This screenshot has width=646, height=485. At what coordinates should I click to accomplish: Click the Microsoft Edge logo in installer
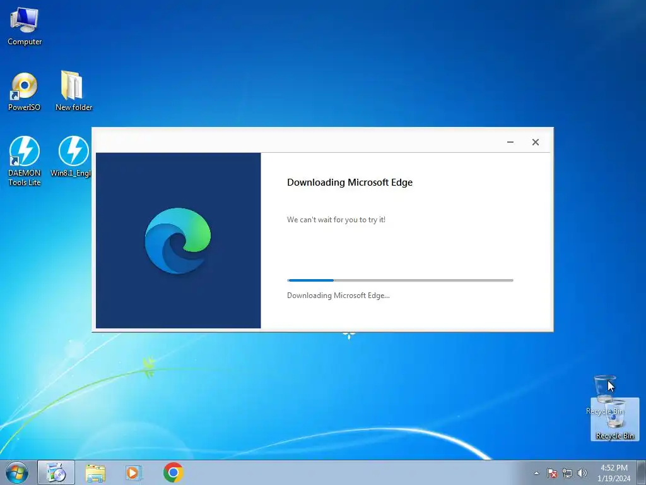pos(177,241)
